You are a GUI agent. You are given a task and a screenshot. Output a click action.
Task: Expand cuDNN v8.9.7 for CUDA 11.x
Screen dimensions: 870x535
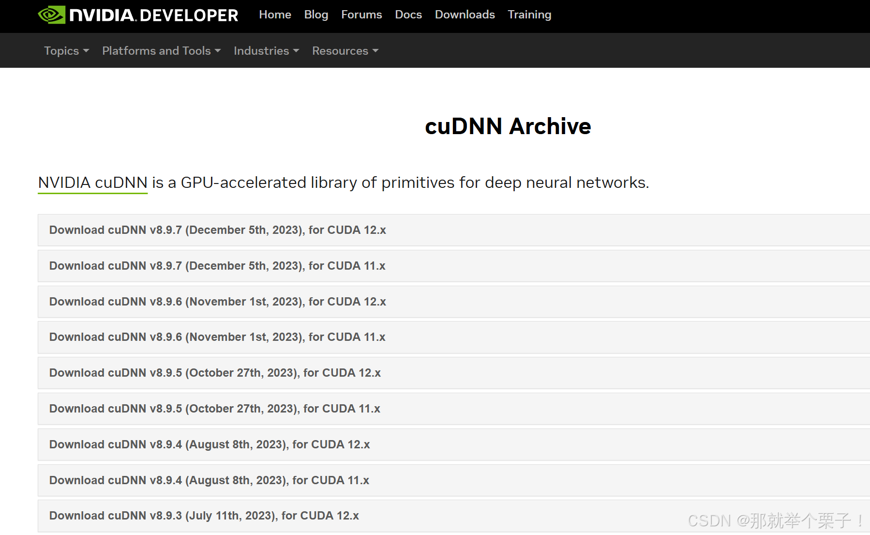coord(454,266)
